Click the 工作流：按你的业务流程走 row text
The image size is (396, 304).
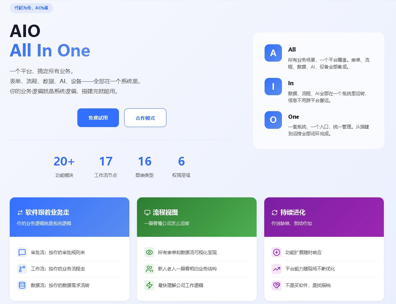(58, 269)
